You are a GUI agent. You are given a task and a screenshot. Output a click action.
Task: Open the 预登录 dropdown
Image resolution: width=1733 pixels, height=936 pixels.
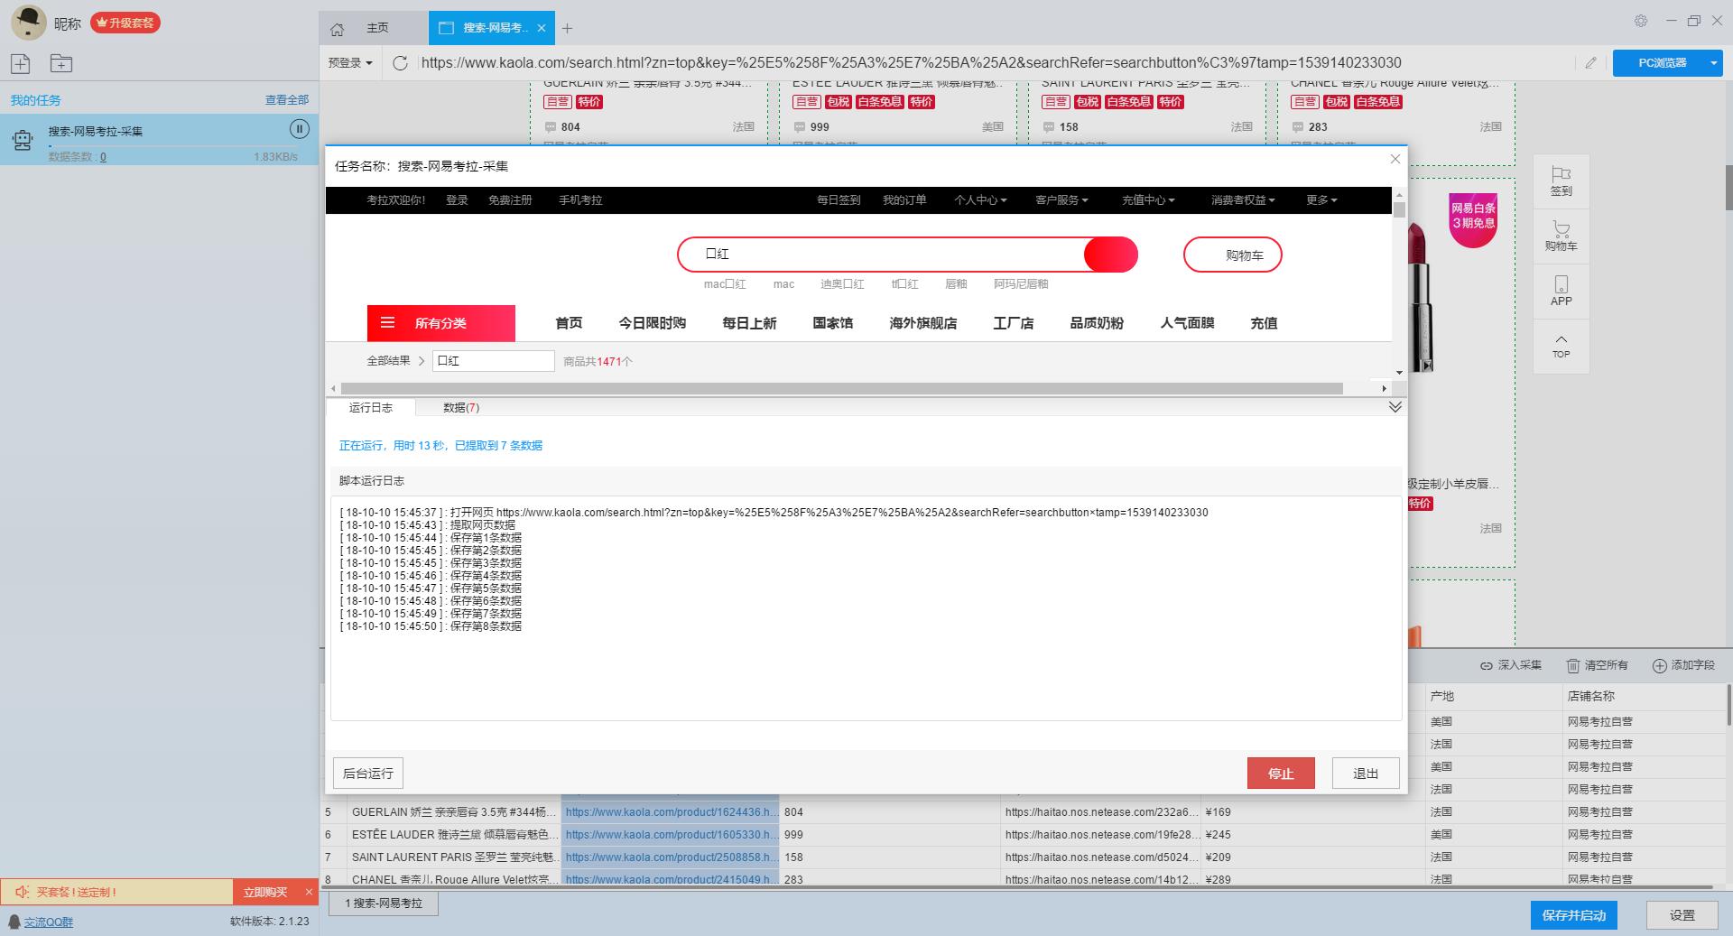(350, 63)
